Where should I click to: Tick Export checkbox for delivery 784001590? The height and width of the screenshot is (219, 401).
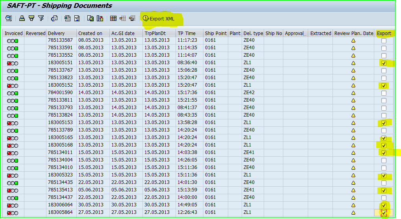(384, 93)
